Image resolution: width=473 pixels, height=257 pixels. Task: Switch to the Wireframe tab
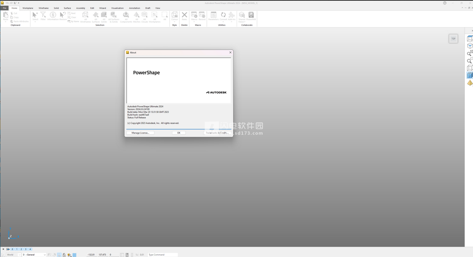pyautogui.click(x=44, y=8)
